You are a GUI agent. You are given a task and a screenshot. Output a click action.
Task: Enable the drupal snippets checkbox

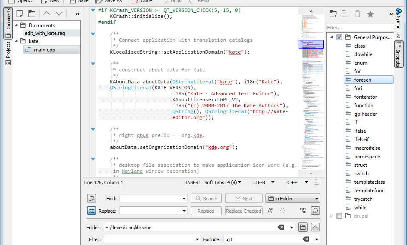pyautogui.click(x=339, y=216)
